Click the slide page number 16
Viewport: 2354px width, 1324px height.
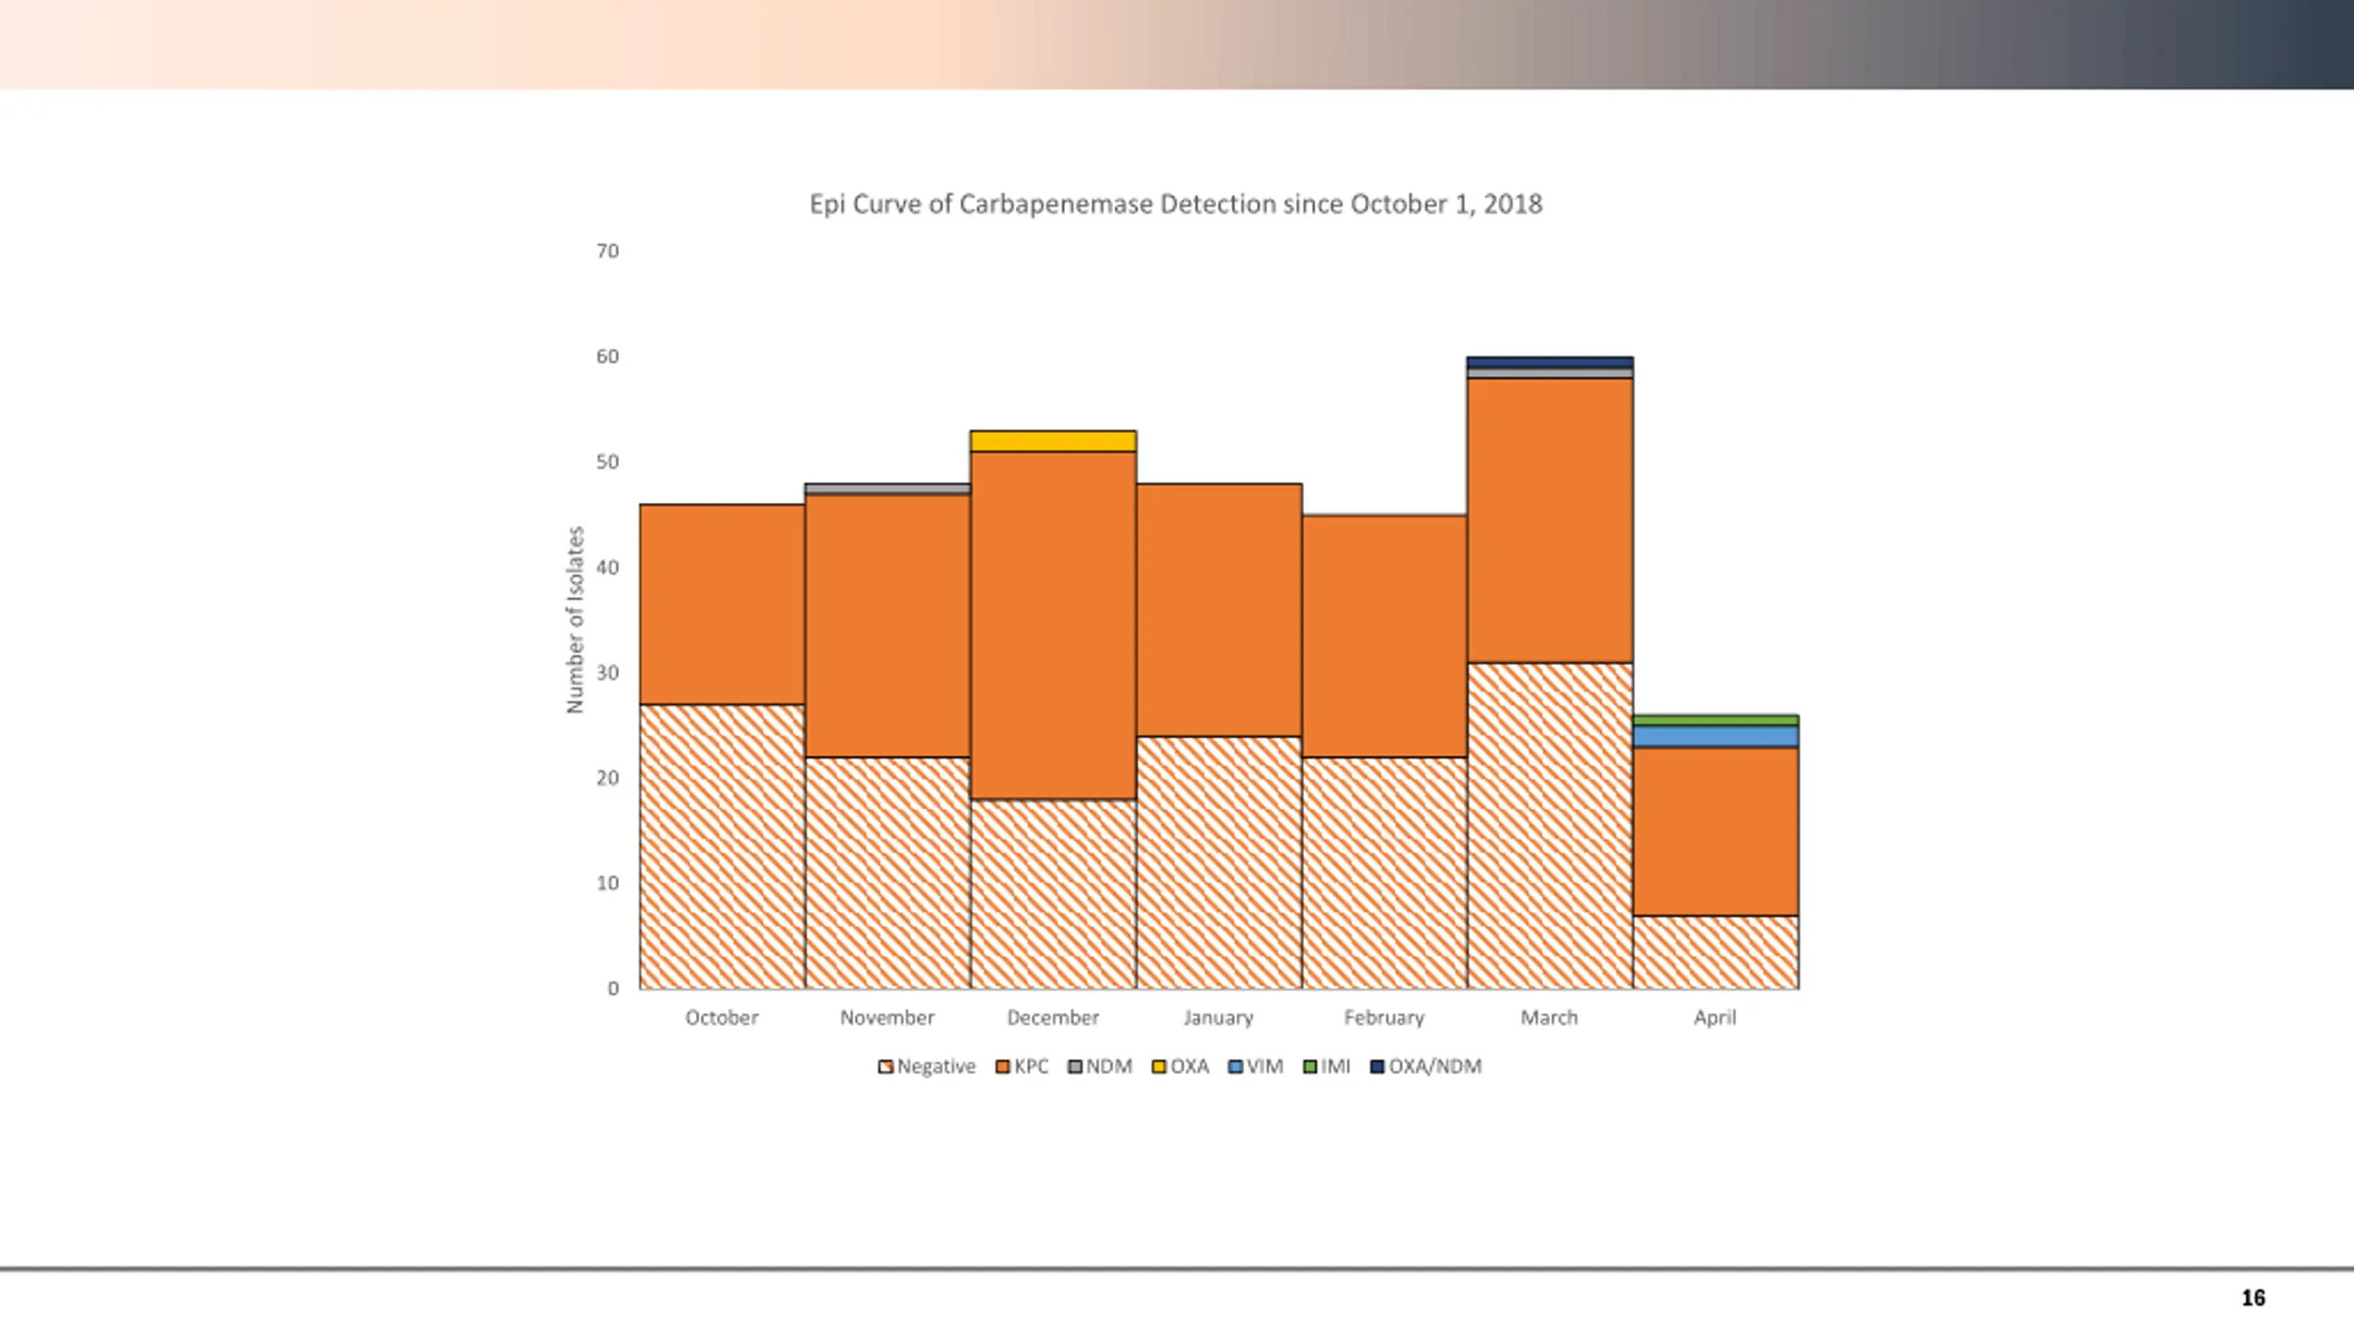pyautogui.click(x=2253, y=1297)
